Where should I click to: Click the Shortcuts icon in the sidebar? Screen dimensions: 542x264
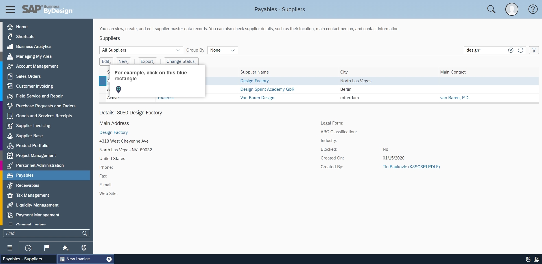10,37
